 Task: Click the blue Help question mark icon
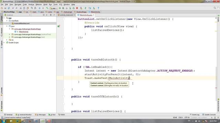[x=98, y=8]
